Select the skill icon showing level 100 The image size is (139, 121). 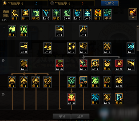pyautogui.click(x=36, y=14)
